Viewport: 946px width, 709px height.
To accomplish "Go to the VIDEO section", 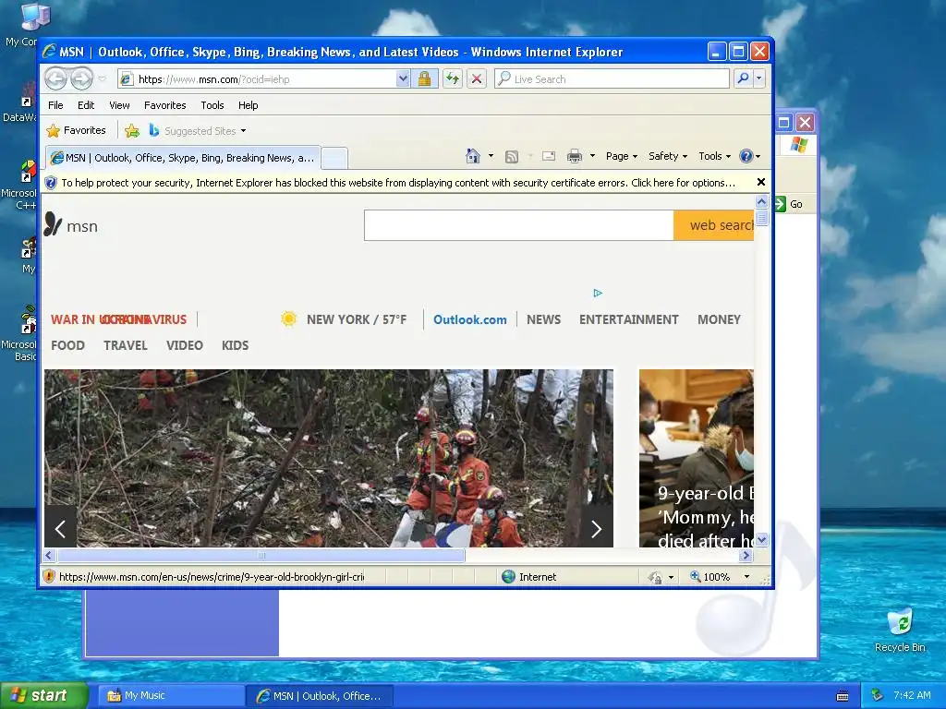I will coord(185,345).
